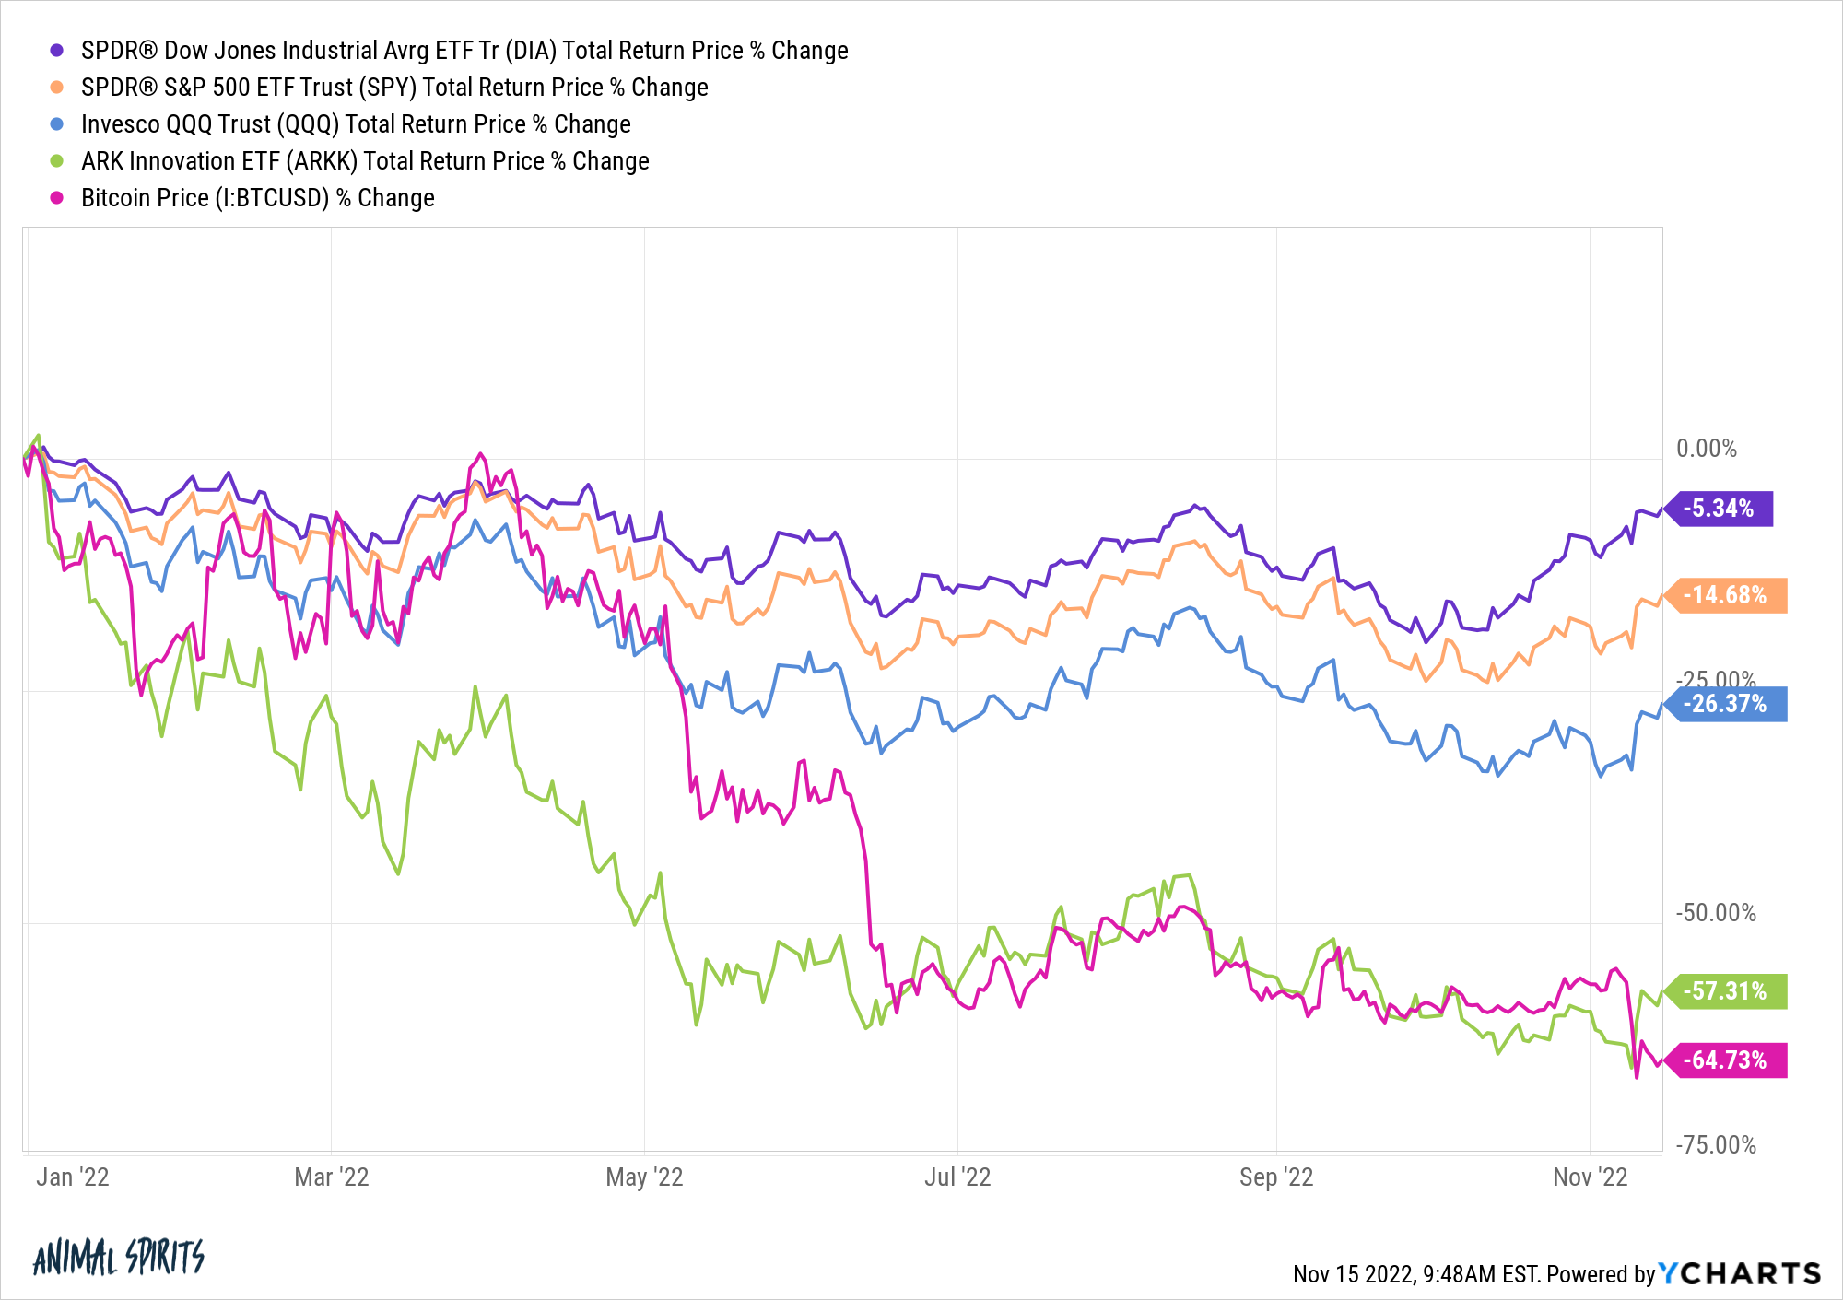Click the green ARKK legend dot
This screenshot has height=1300, width=1843.
coord(57,161)
